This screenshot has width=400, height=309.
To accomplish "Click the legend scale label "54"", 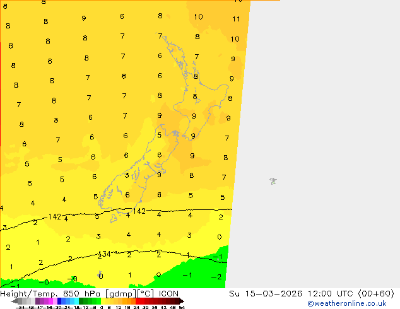I will pos(182,307).
